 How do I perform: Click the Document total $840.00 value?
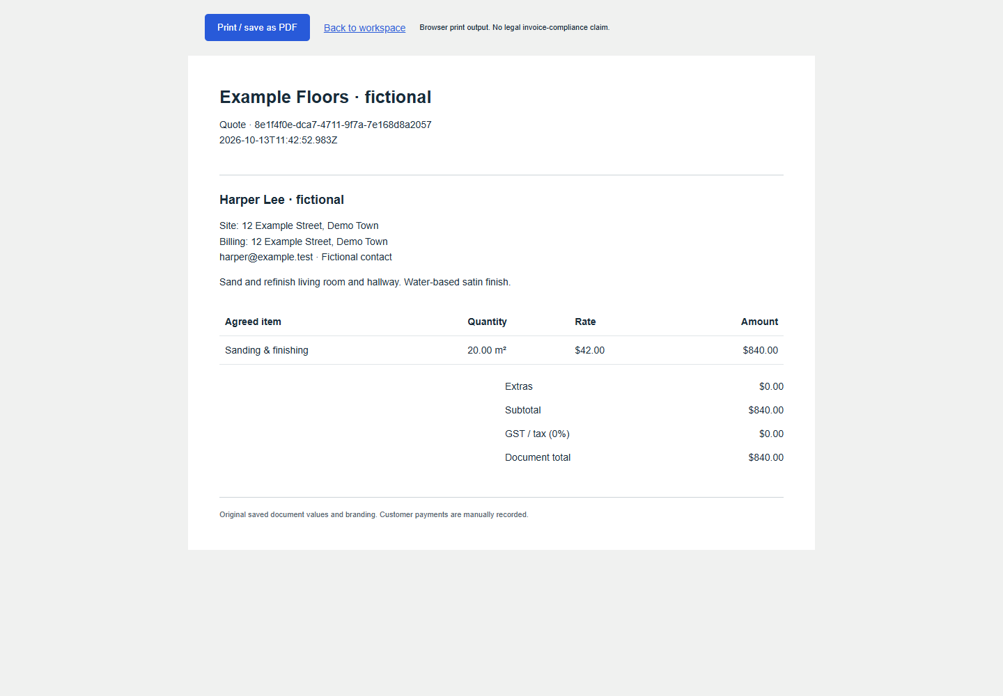pyautogui.click(x=765, y=457)
